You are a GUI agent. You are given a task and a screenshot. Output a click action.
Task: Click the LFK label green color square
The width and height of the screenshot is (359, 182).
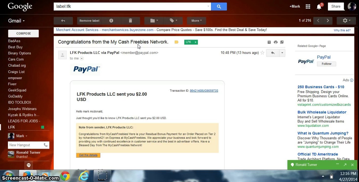coord(43,127)
